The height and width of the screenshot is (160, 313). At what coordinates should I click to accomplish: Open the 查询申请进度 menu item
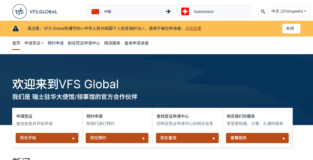click(x=137, y=43)
